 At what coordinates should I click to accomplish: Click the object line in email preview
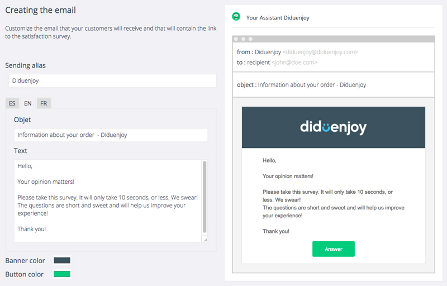[301, 85]
